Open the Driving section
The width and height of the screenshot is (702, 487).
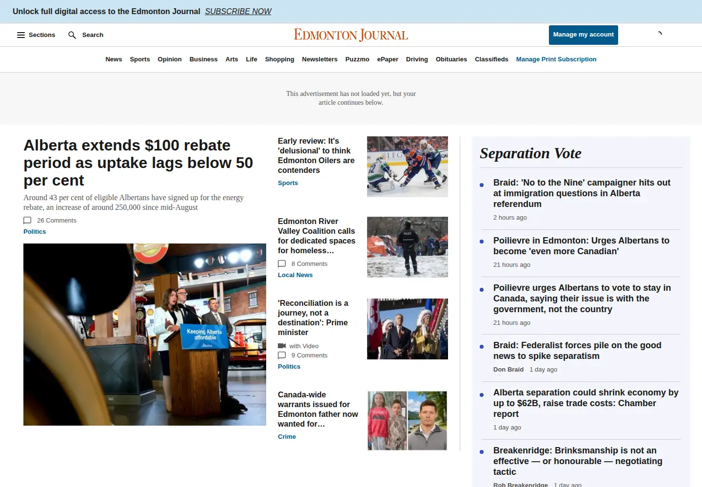417,59
